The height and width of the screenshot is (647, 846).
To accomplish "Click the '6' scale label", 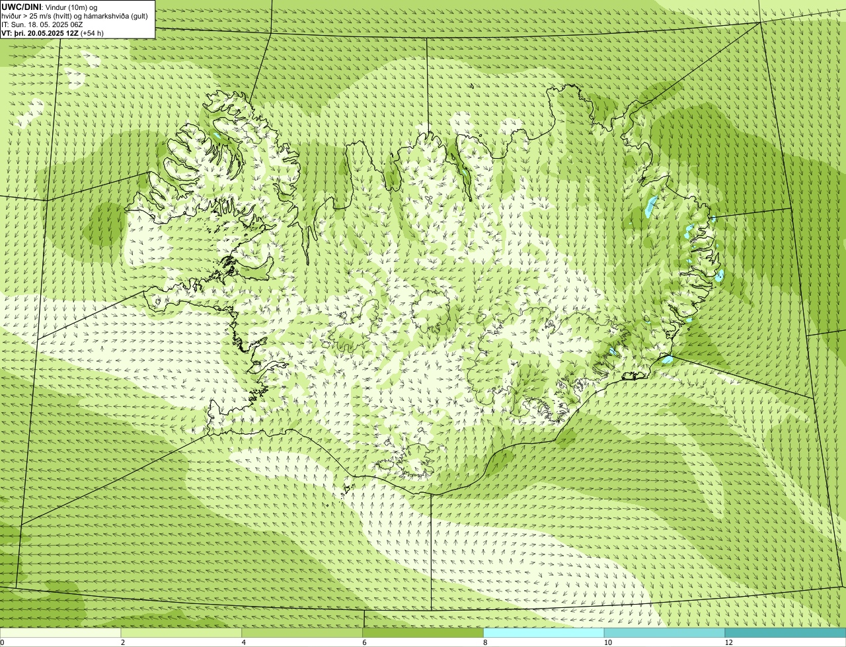I will (x=364, y=642).
